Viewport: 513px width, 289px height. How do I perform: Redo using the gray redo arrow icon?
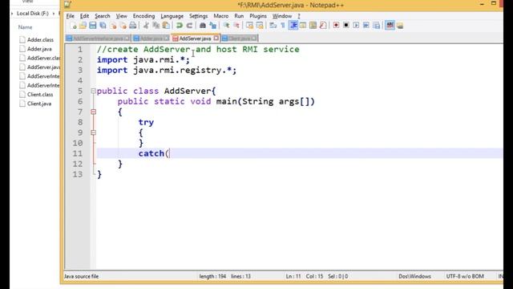[189, 26]
